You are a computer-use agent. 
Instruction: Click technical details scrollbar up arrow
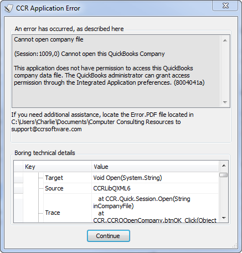click(224, 166)
